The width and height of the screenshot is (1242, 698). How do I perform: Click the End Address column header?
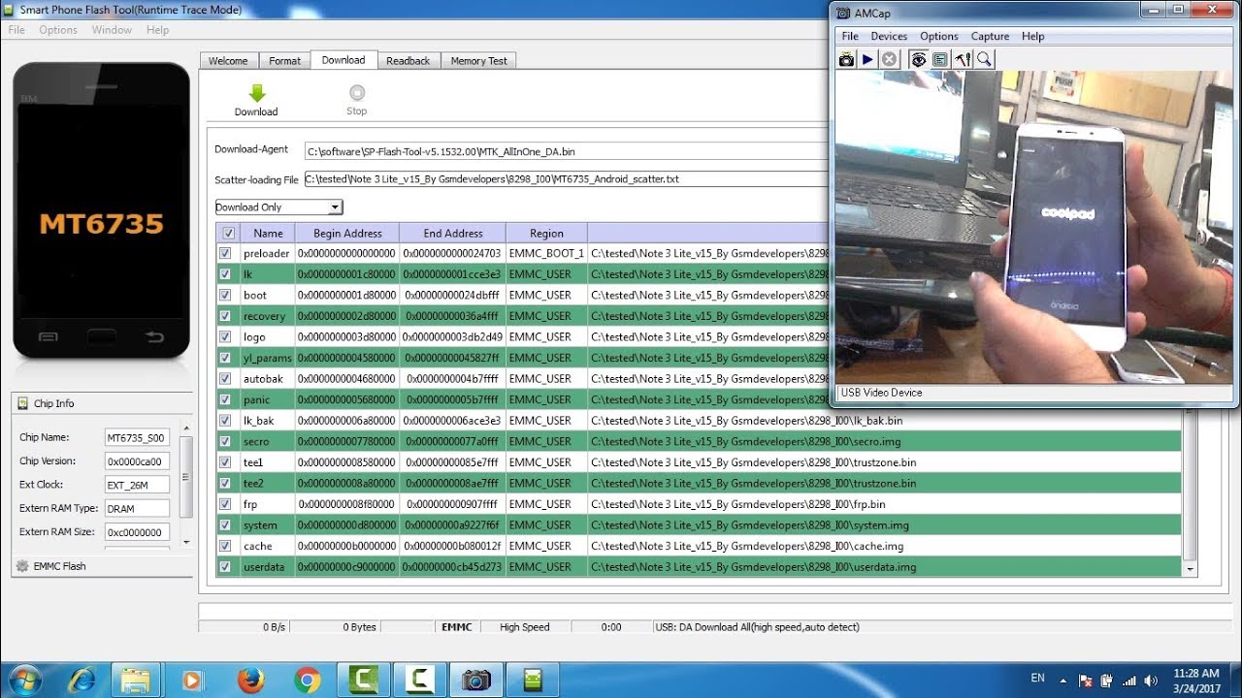click(x=453, y=233)
